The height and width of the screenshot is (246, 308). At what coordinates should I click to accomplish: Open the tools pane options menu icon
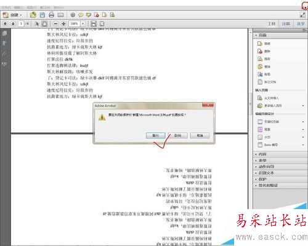coord(304,30)
